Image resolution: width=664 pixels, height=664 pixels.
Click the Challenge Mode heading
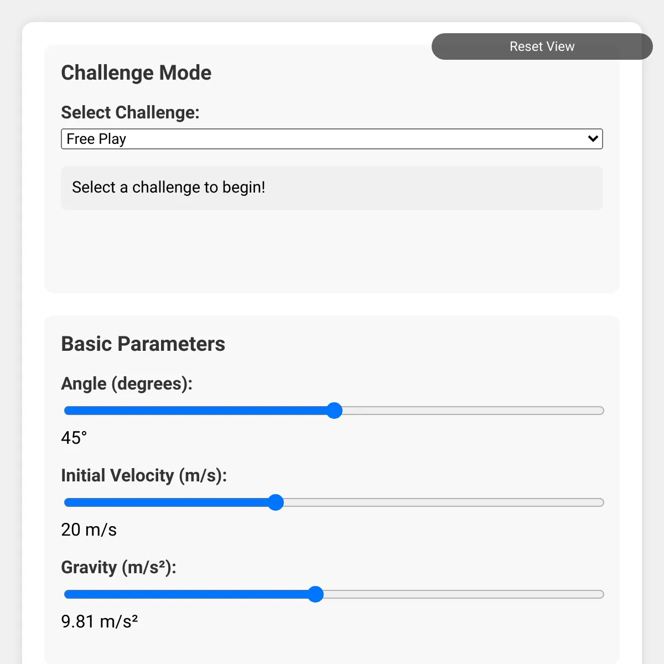(136, 72)
